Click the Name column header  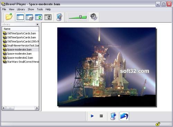[20, 29]
